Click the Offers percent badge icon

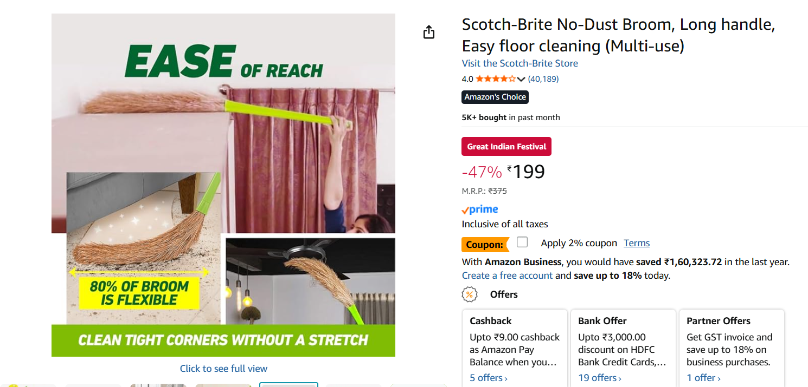tap(470, 294)
